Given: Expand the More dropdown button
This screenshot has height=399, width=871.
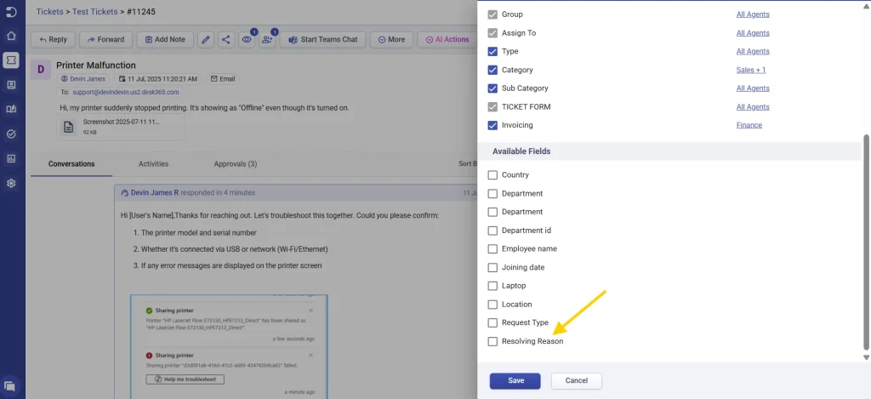Looking at the screenshot, I should click(391, 39).
